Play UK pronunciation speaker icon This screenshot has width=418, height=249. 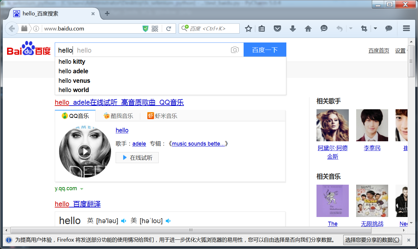pyautogui.click(x=124, y=221)
